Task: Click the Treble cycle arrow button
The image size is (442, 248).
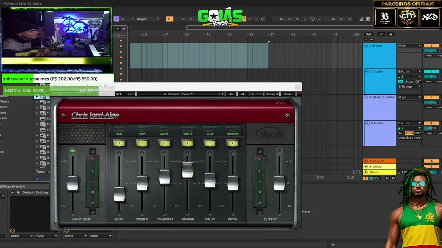Action: pyautogui.click(x=142, y=143)
